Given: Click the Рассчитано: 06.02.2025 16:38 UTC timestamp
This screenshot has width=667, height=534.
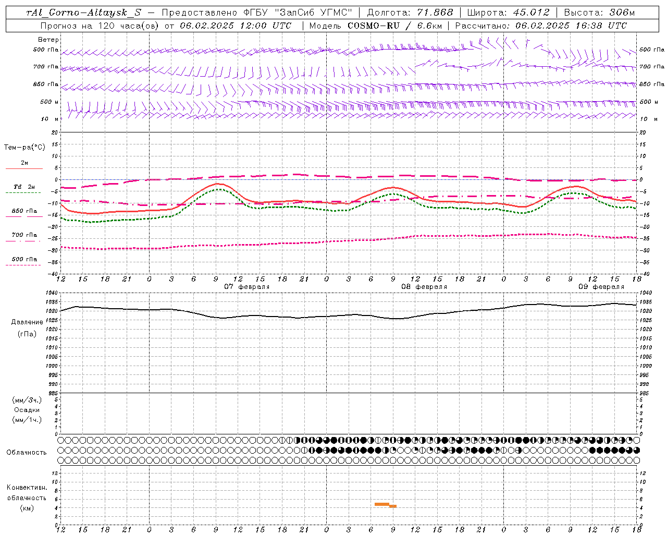Looking at the screenshot, I should click(x=541, y=26).
